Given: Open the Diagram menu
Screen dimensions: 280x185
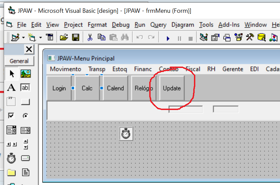Looking at the screenshot, I should pyautogui.click(x=183, y=25).
